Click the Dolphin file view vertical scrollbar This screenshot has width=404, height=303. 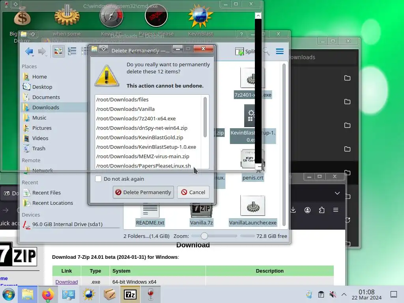[284, 144]
